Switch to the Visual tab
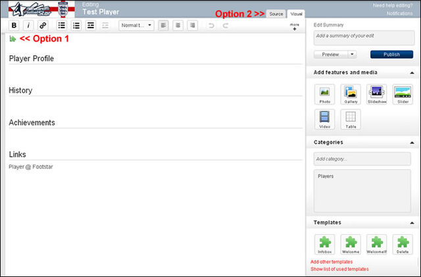 296,14
